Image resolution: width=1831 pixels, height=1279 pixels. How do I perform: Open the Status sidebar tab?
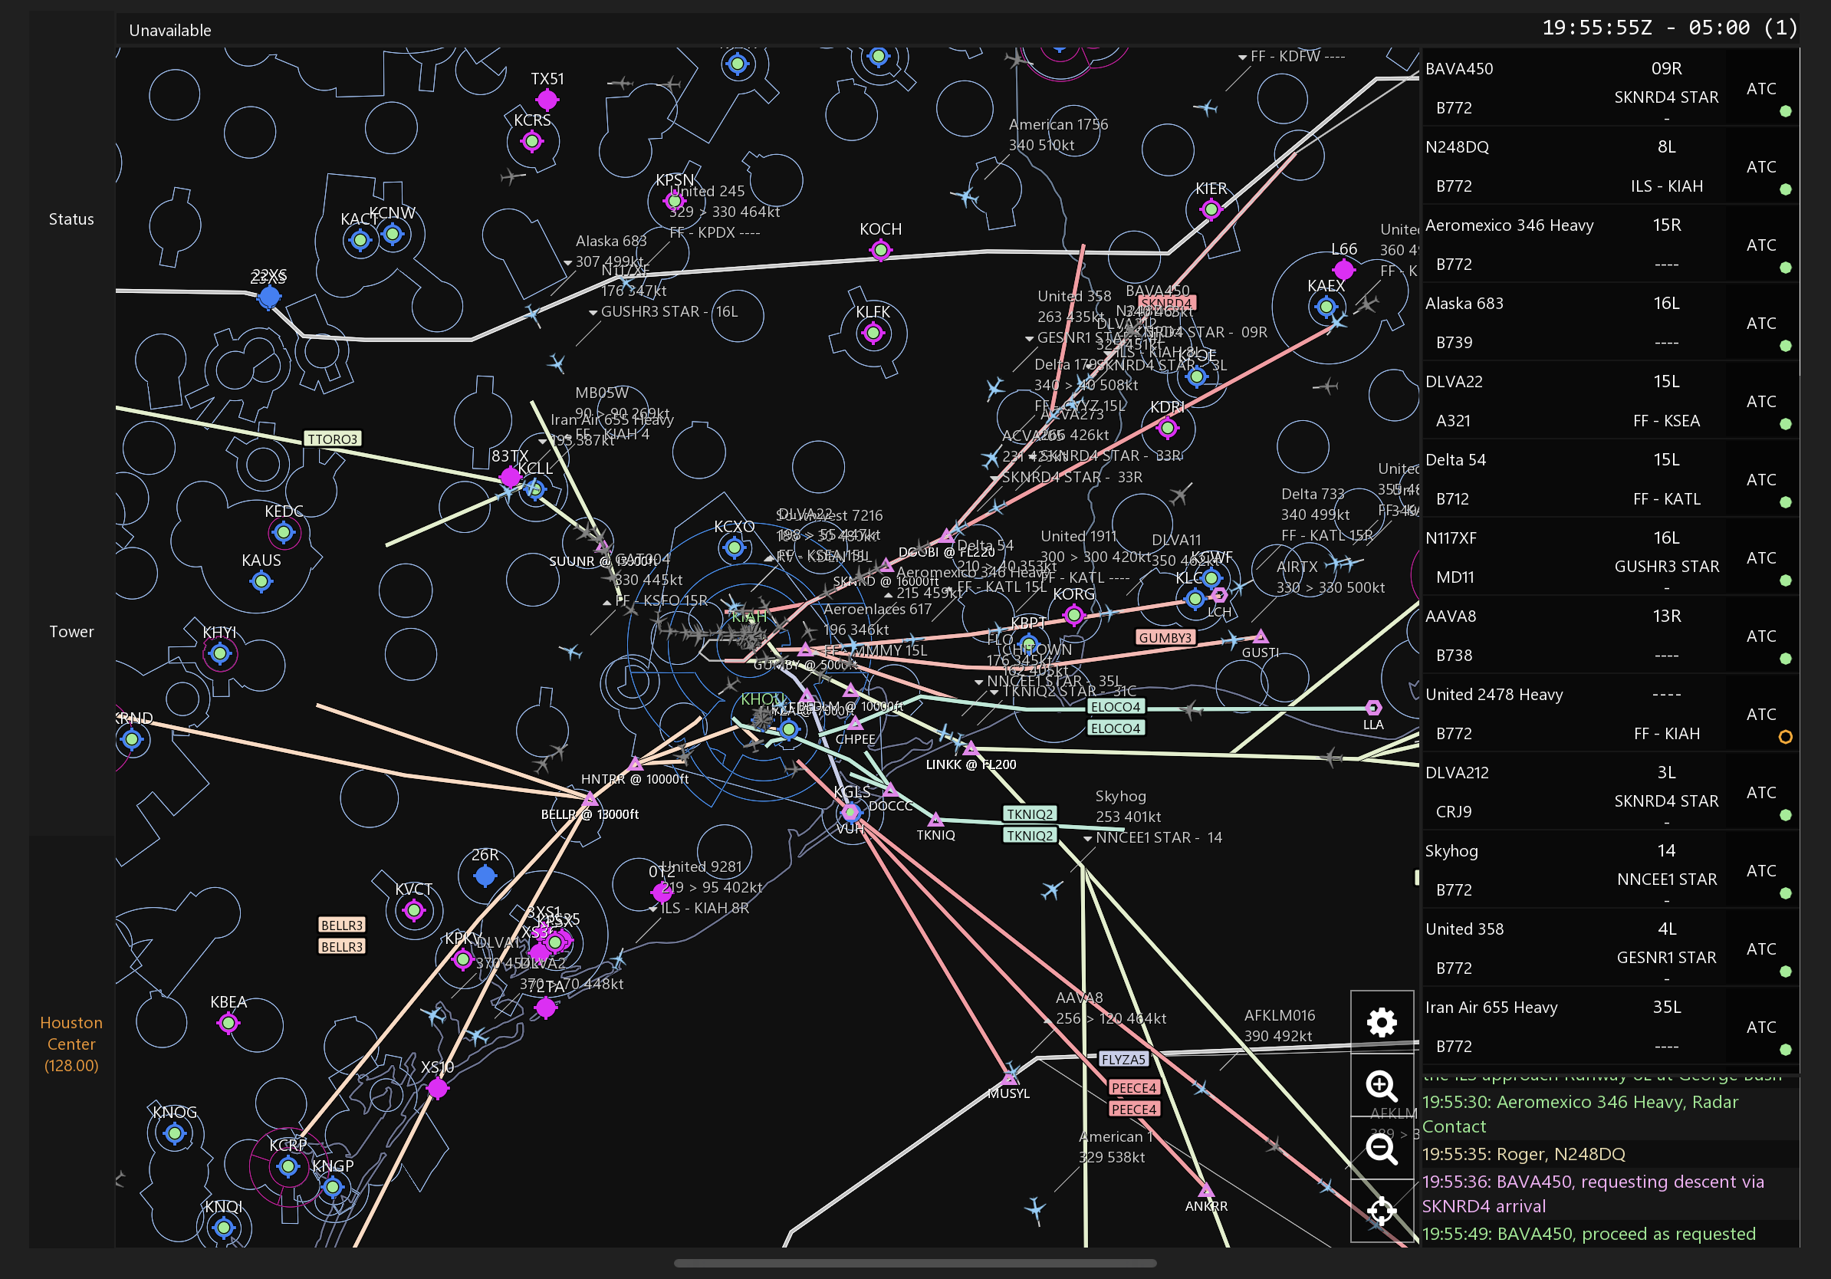71,219
